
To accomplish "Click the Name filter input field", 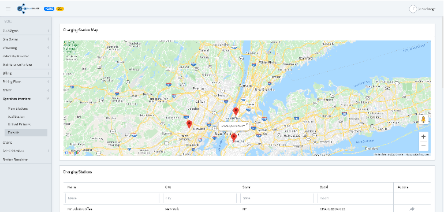I will 112,198.
